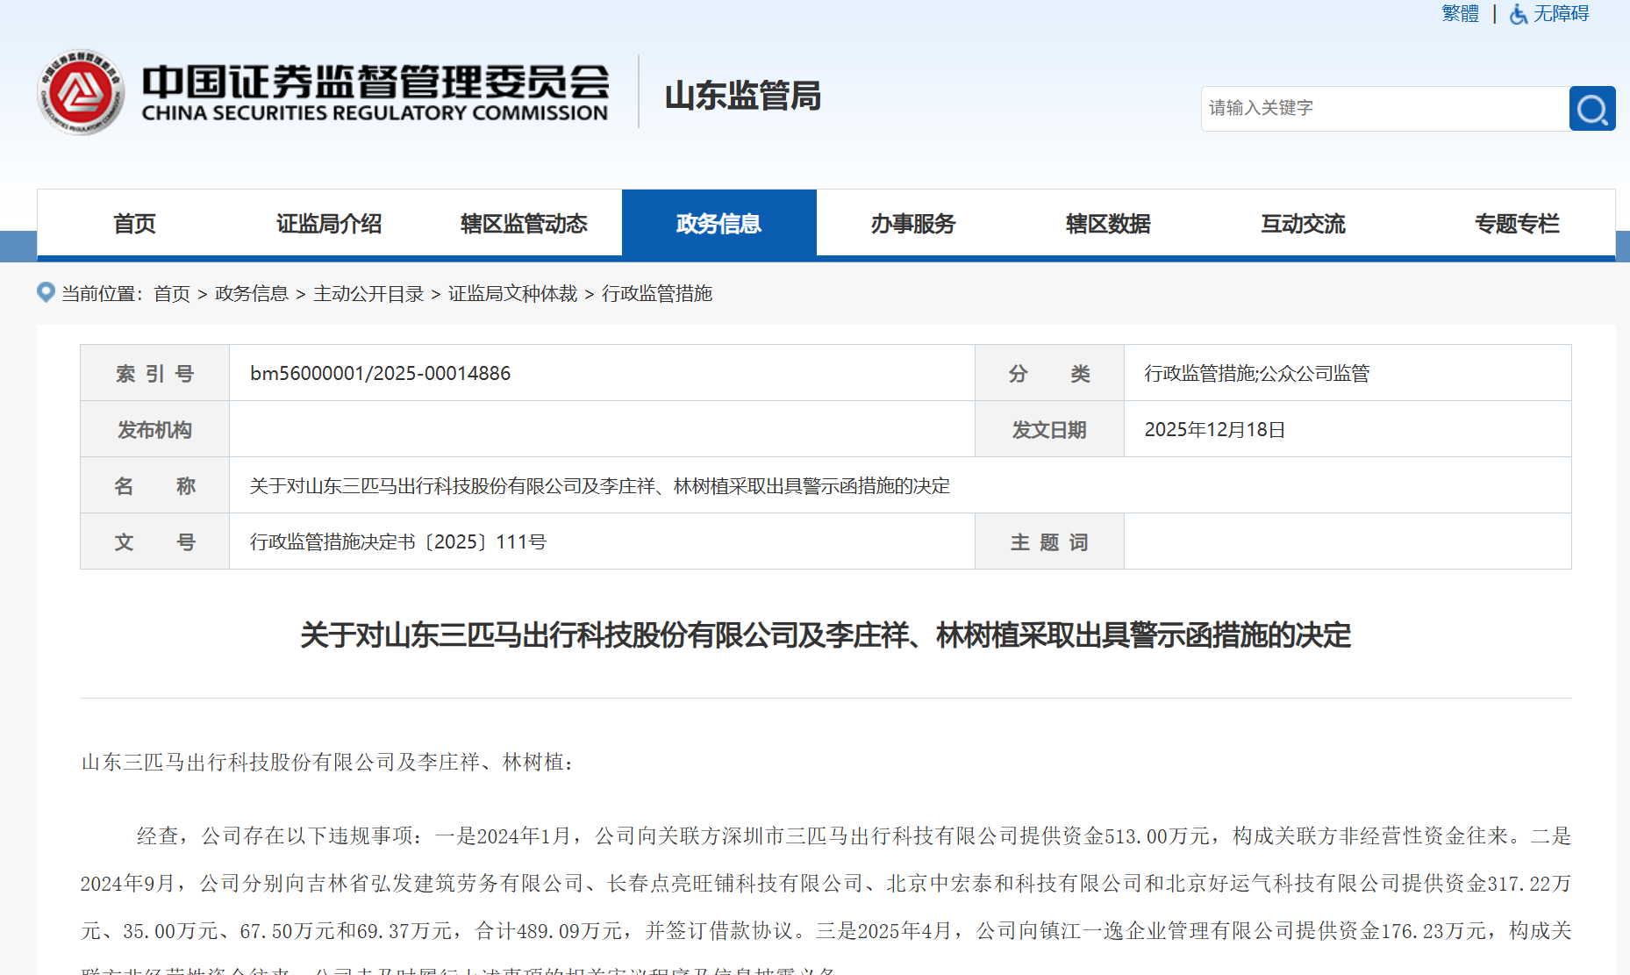Viewport: 1630px width, 975px height.
Task: Open the 互动交流 navigation tab
Action: (x=1303, y=224)
